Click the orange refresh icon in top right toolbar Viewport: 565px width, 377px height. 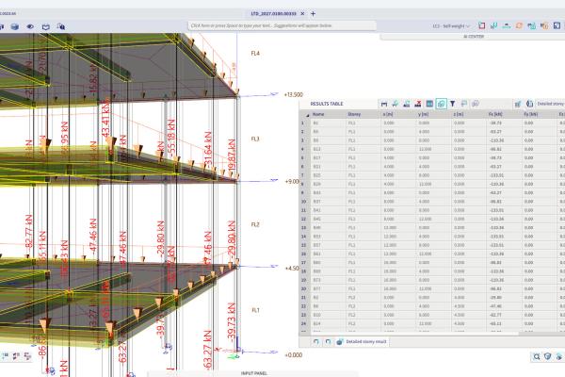point(519,25)
